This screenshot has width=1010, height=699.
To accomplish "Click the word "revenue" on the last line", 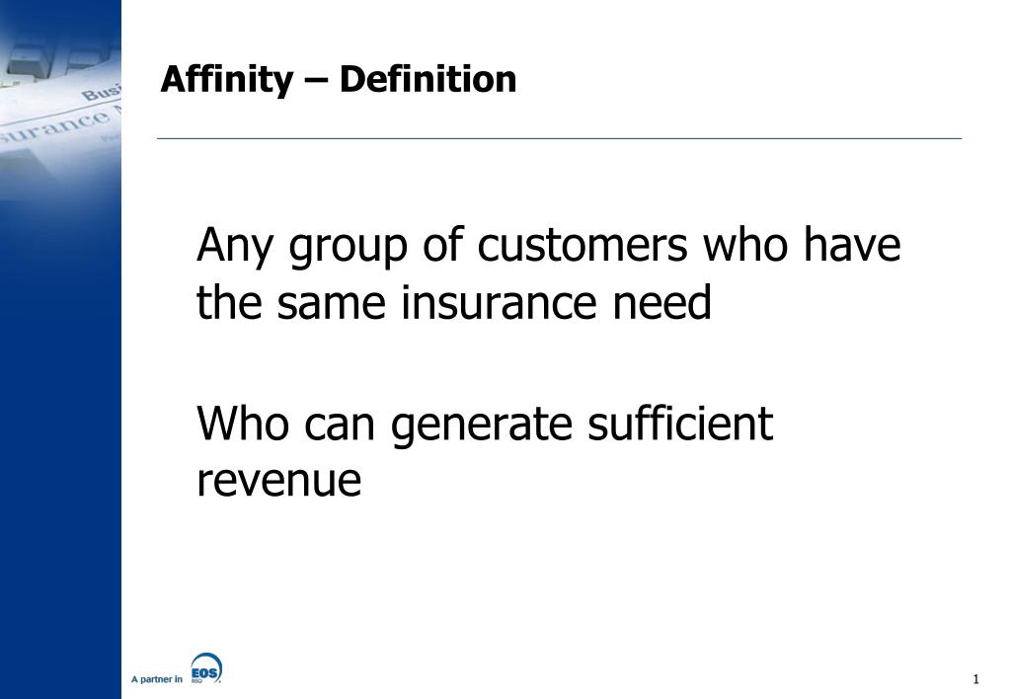I will click(x=279, y=481).
